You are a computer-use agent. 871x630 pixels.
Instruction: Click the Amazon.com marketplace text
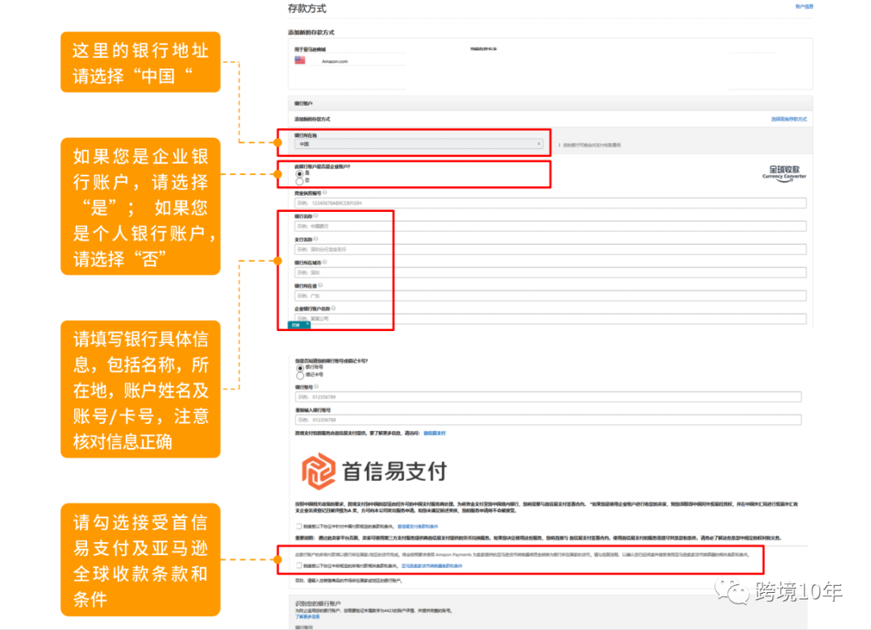click(x=335, y=61)
